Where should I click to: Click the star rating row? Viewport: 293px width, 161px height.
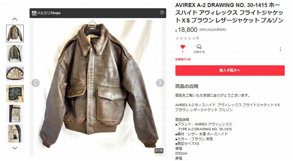tap(185, 38)
